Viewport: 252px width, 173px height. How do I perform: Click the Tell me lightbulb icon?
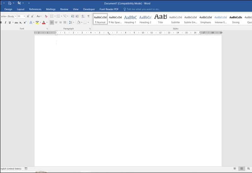pos(124,9)
